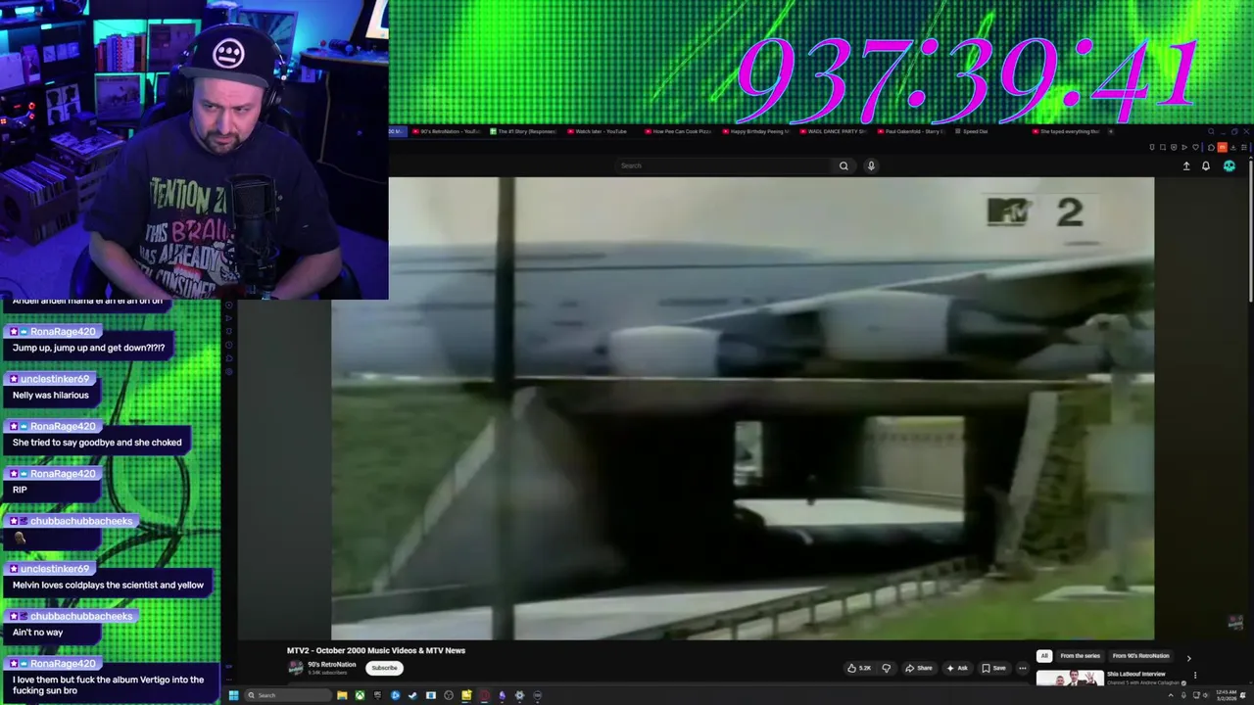Screen dimensions: 1254x705
Task: Click in the YouTube search field
Action: click(725, 165)
